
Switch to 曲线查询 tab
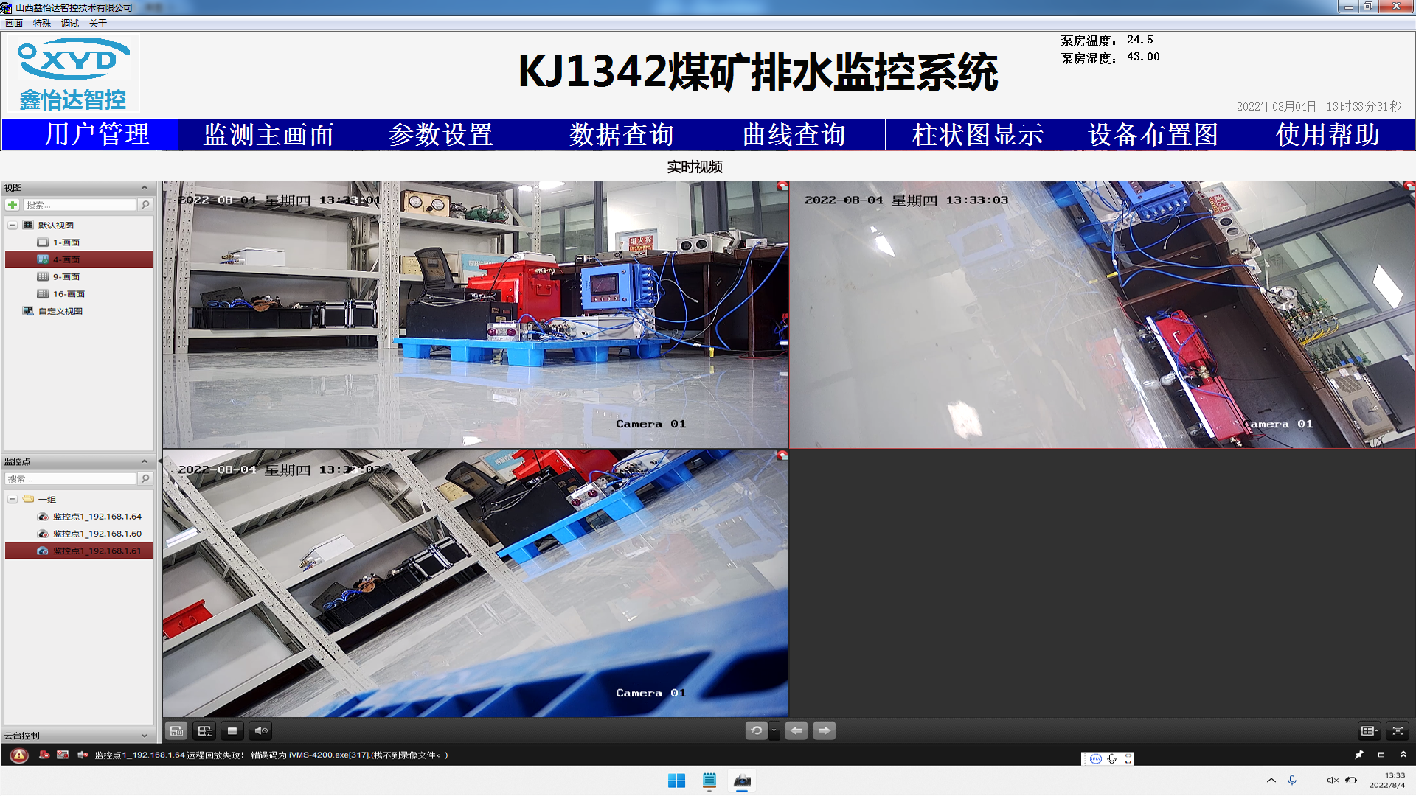pos(795,135)
